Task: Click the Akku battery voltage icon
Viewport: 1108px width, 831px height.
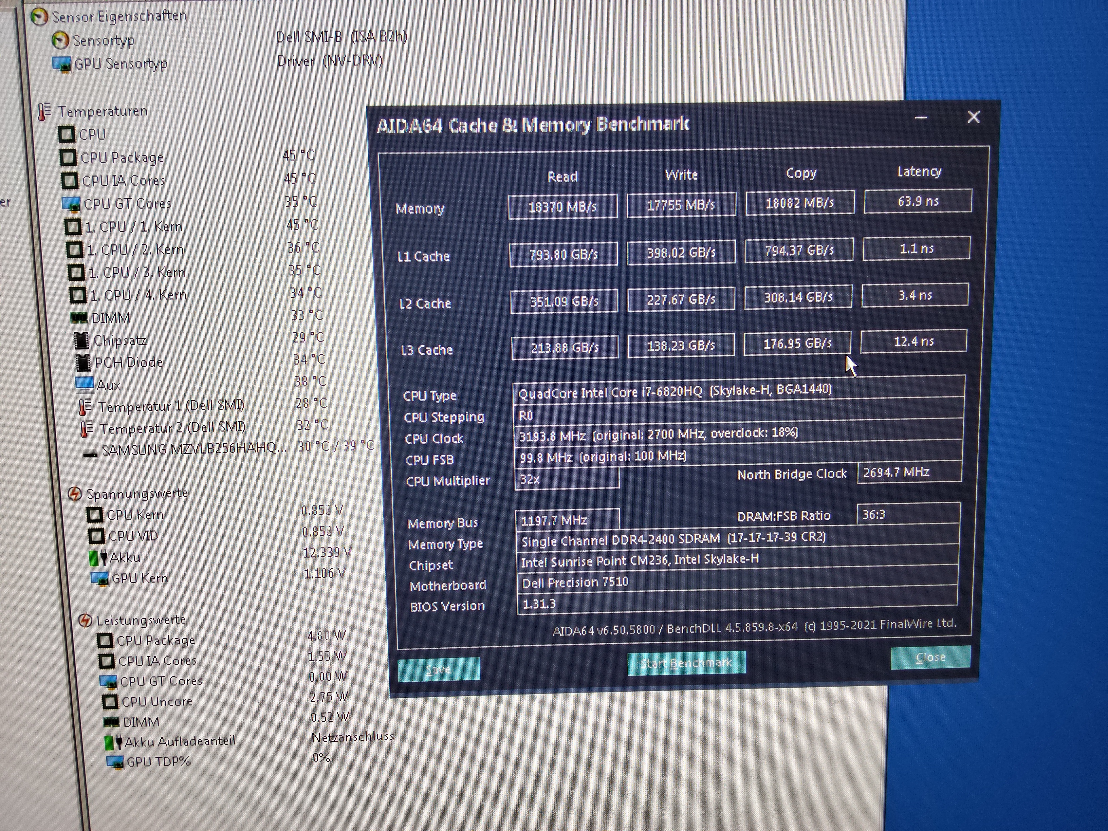Action: point(98,557)
